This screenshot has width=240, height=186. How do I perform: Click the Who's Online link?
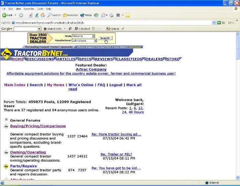(x=81, y=85)
